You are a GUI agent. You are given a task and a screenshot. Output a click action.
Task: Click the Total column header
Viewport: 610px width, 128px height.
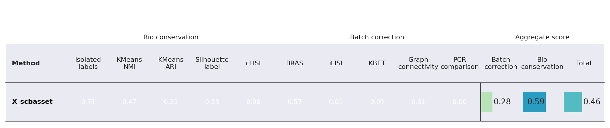(583, 64)
